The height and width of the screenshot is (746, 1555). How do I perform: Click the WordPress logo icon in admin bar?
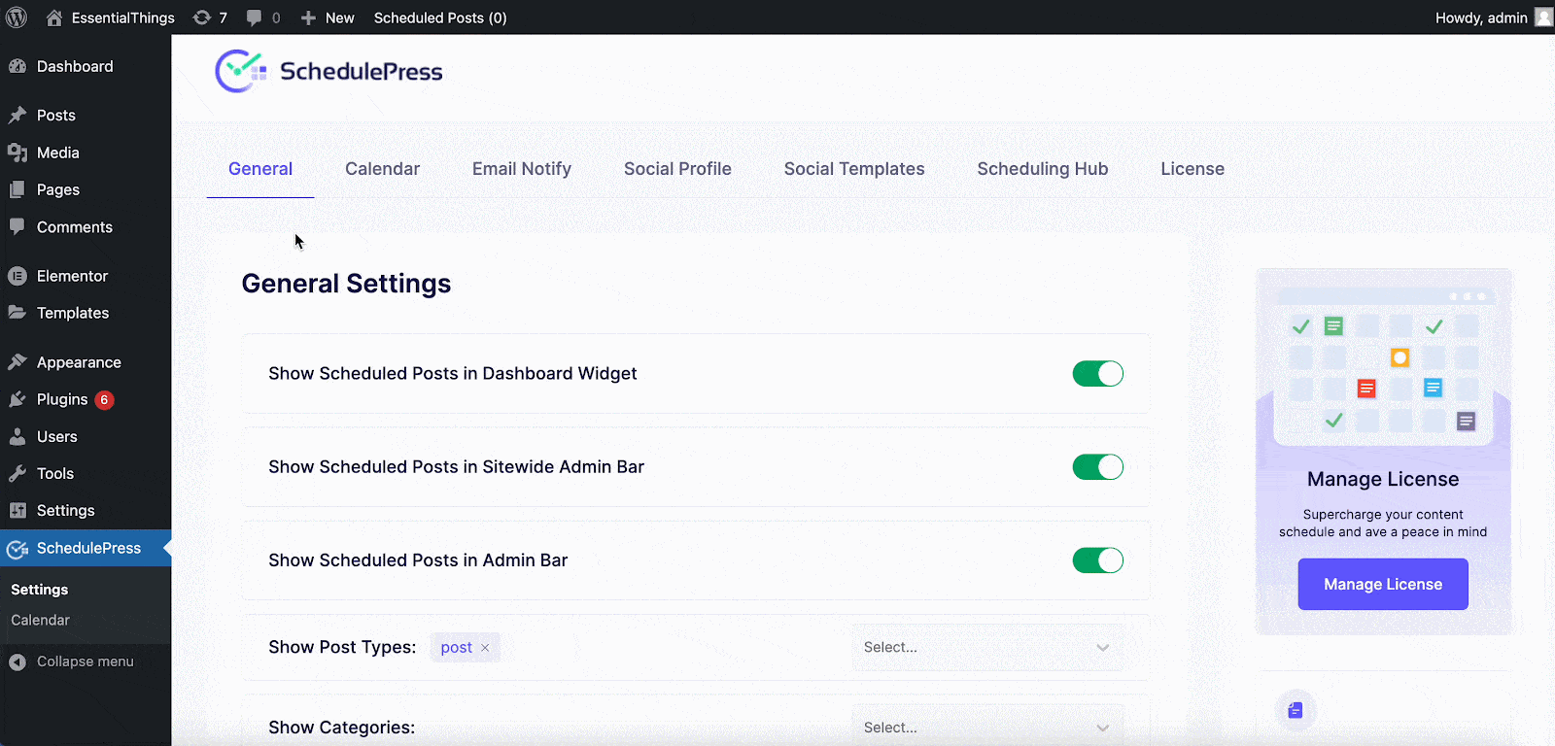(x=17, y=17)
